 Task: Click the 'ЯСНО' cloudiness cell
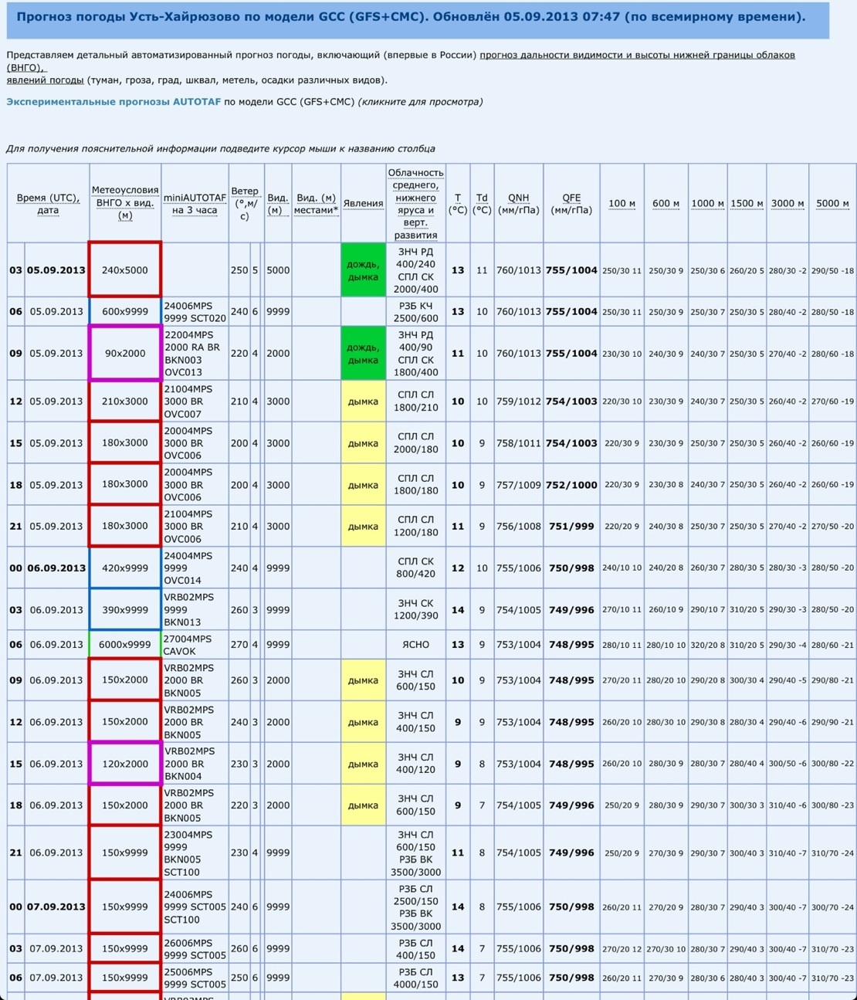(415, 645)
